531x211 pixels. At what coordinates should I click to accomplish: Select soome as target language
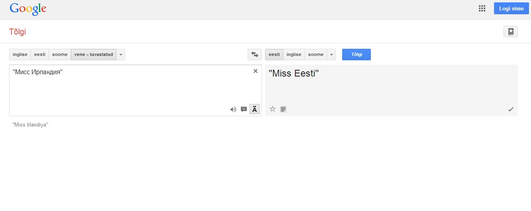tap(316, 54)
